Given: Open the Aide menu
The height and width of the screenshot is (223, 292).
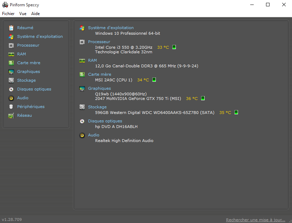Looking at the screenshot, I should pyautogui.click(x=35, y=14).
